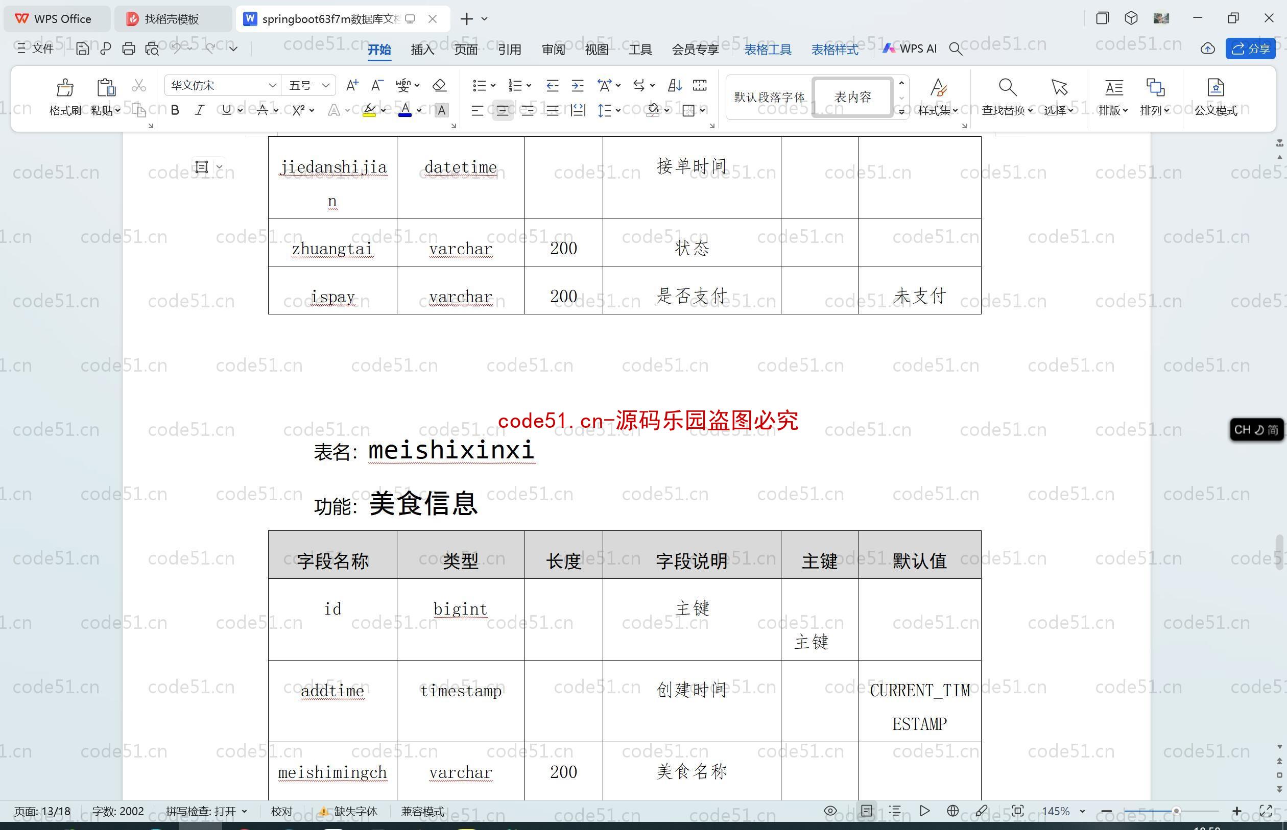This screenshot has height=830, width=1287.
Task: Expand the zoom percentage 145% dropdown
Action: tap(1082, 811)
